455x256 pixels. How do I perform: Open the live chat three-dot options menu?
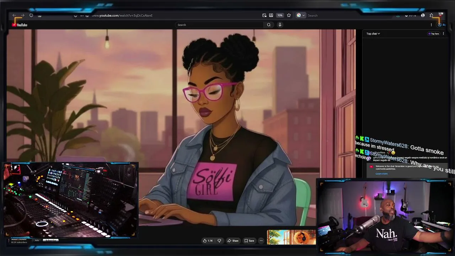[443, 34]
